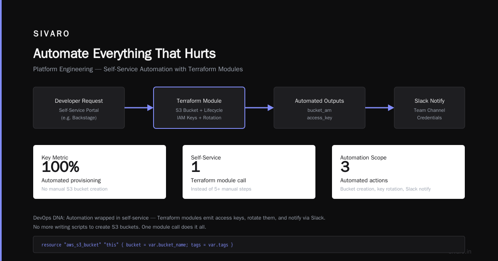Image resolution: width=498 pixels, height=261 pixels.
Task: Click the Self-Service 1 module card
Action: point(249,172)
